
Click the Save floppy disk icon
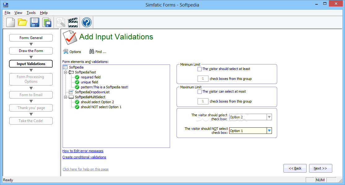click(x=35, y=22)
